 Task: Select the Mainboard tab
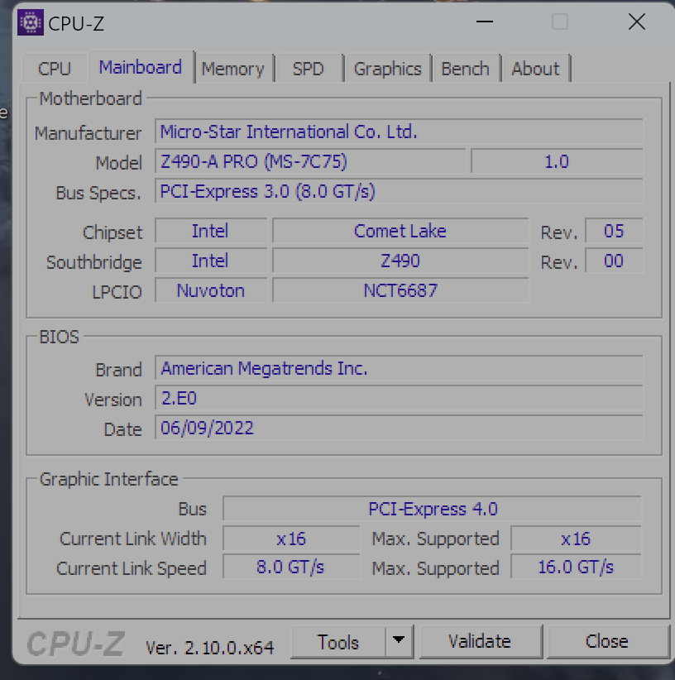tap(141, 67)
